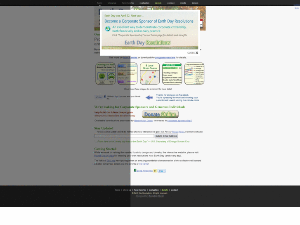Focus the email address input field
Viewport: 300px width, 225px height.
tap(124, 136)
